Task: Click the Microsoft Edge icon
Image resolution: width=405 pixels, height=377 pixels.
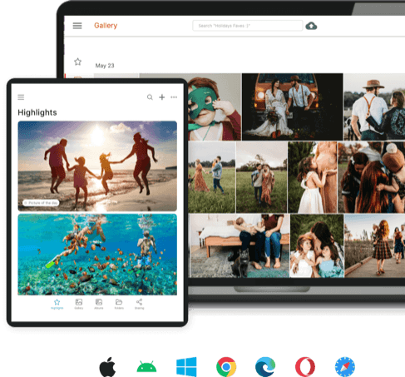Action: [x=265, y=367]
